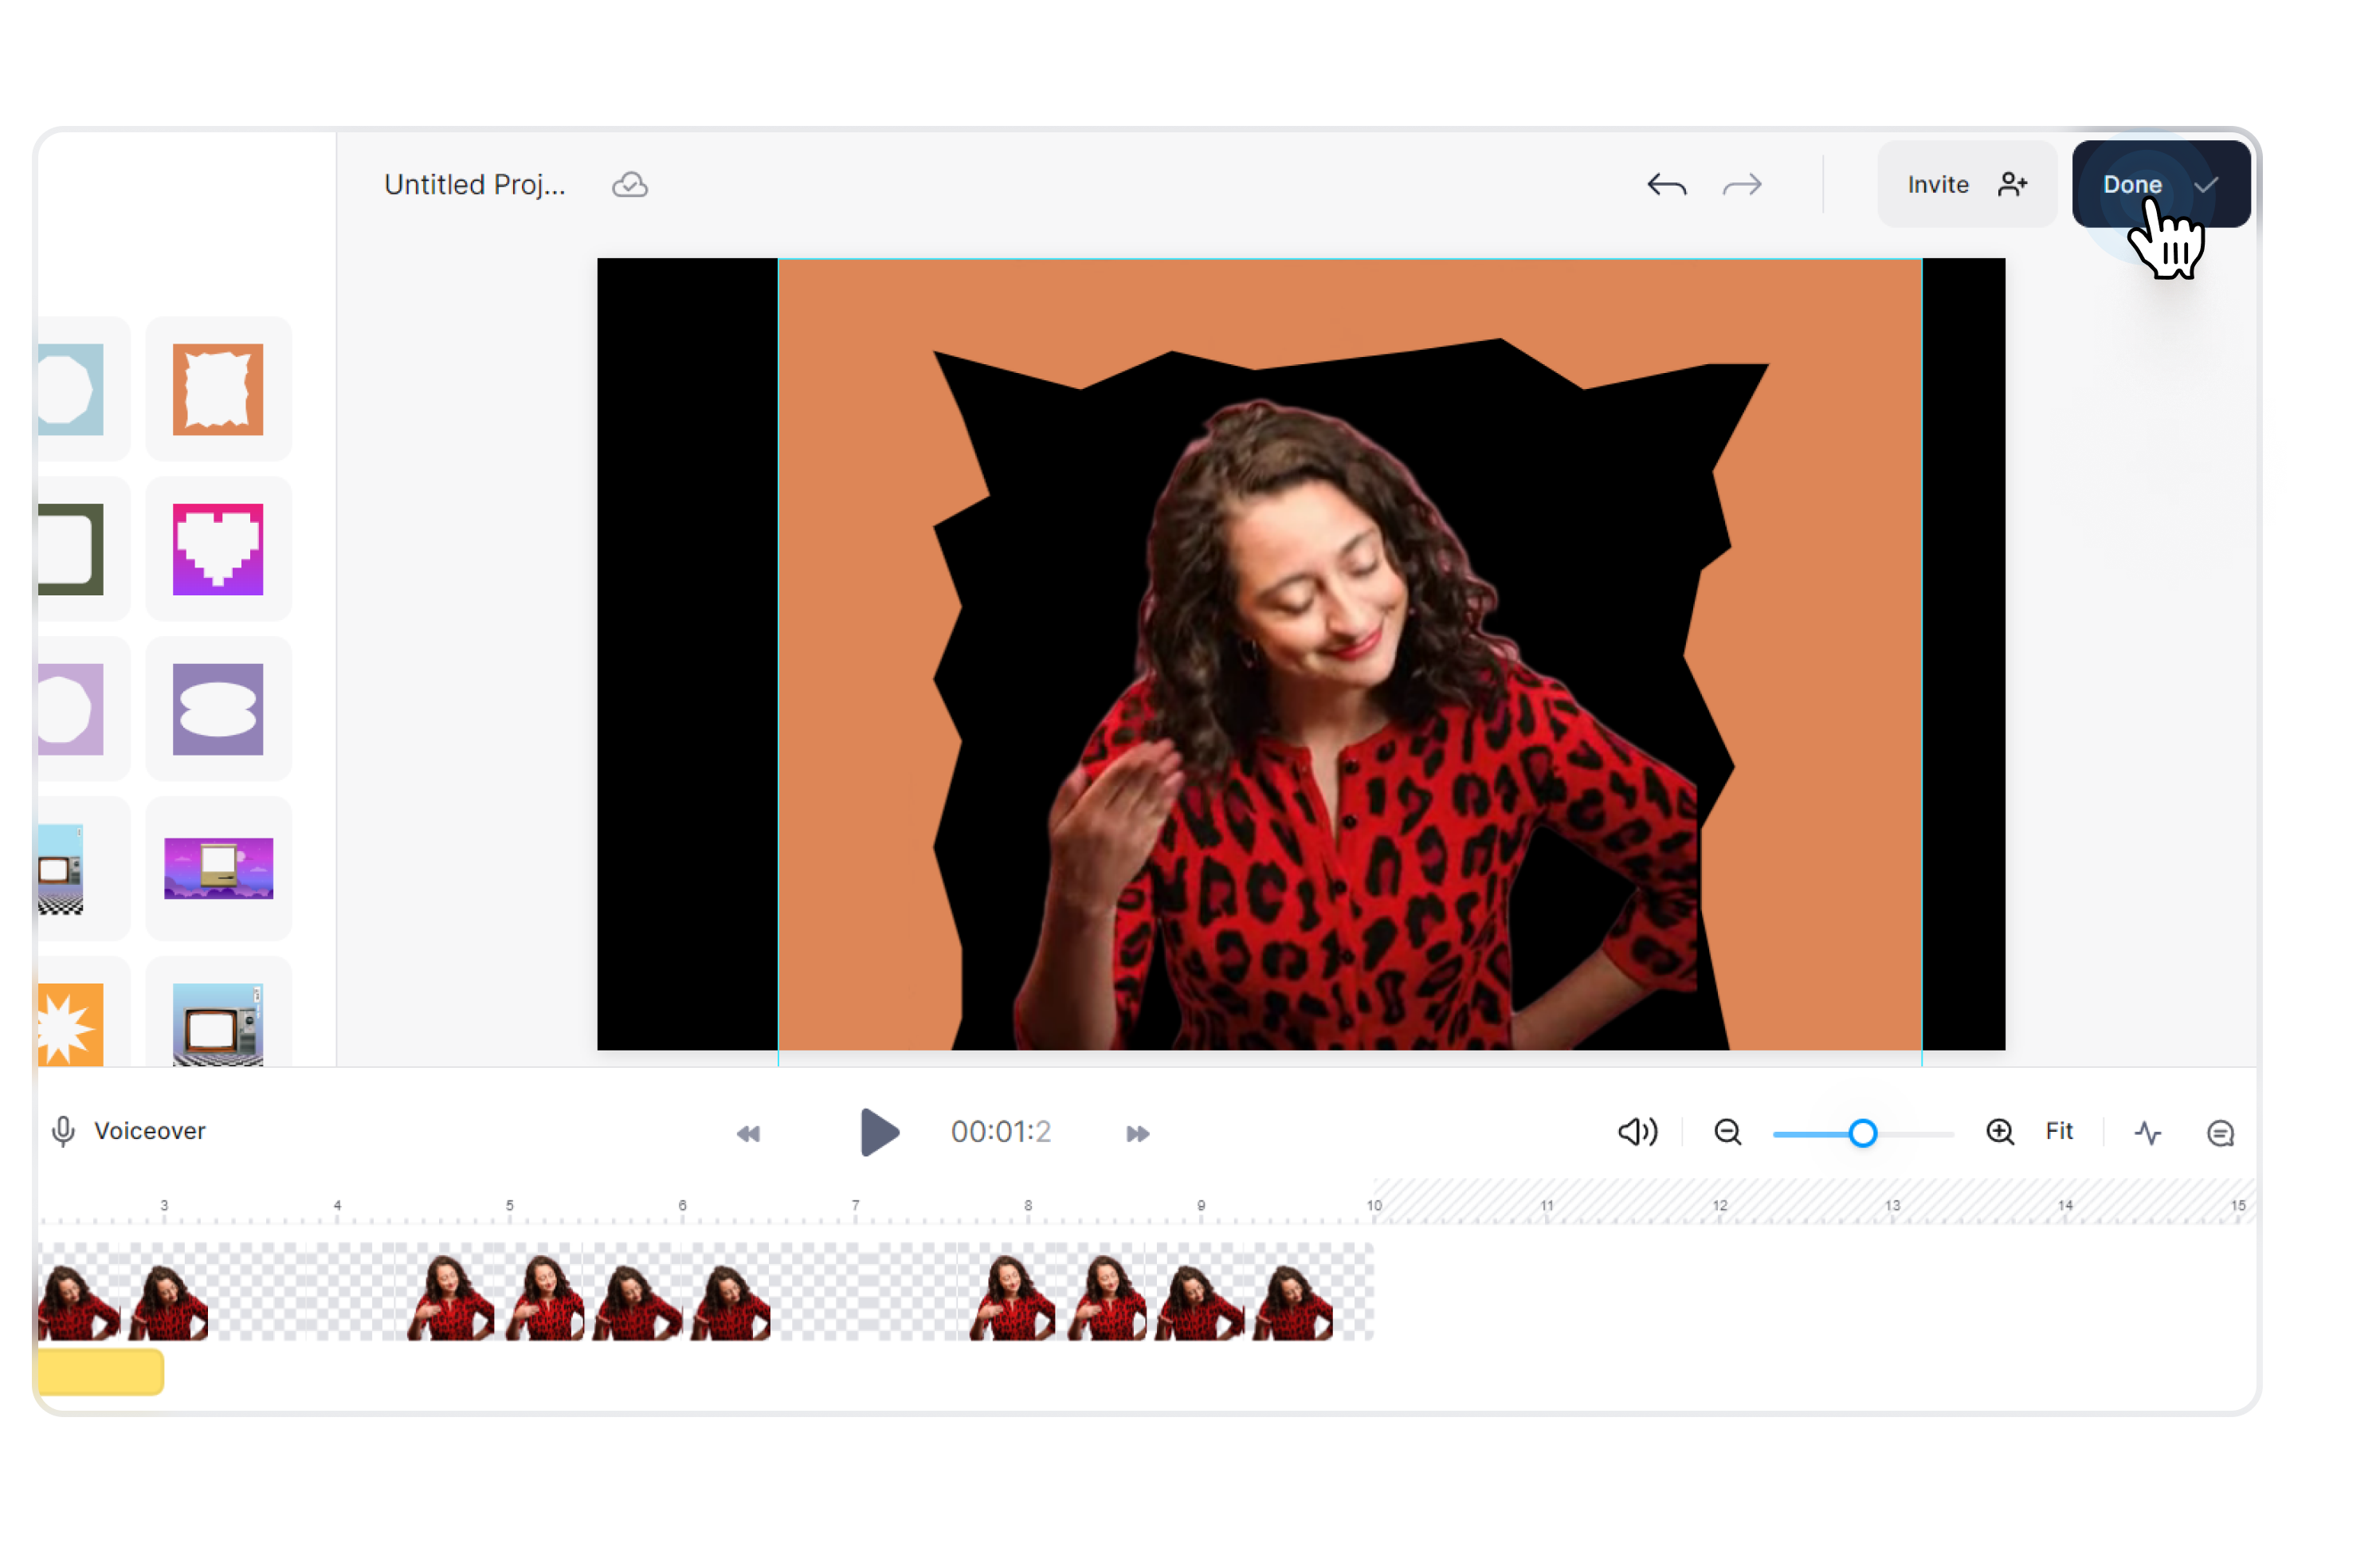This screenshot has height=1543, width=2380.
Task: Zoom in the timeline
Action: 1999,1132
